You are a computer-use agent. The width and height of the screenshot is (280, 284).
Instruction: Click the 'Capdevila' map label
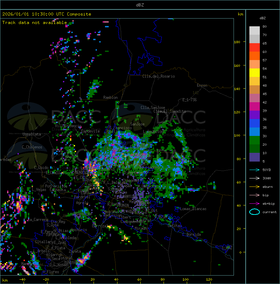pos(91,131)
